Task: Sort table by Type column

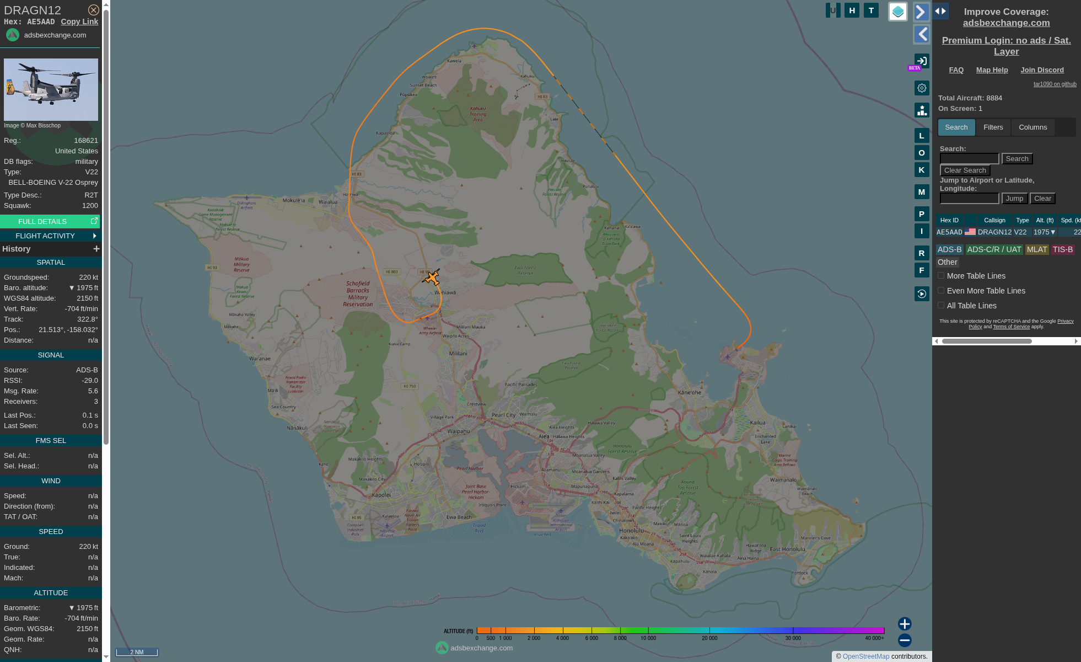Action: 1023,220
